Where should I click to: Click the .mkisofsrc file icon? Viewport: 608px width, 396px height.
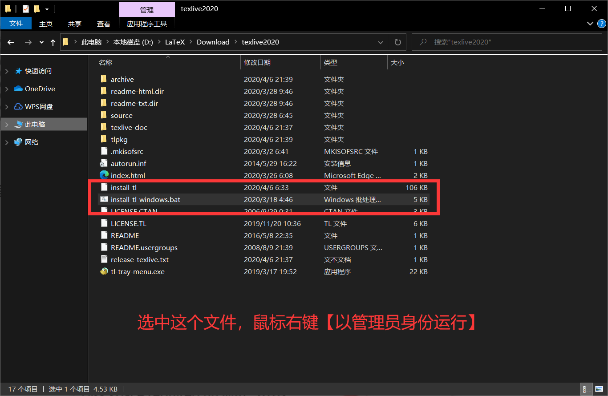pyautogui.click(x=104, y=151)
